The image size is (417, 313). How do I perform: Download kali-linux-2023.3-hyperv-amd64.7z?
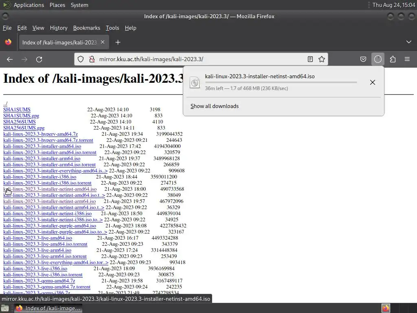click(40, 134)
